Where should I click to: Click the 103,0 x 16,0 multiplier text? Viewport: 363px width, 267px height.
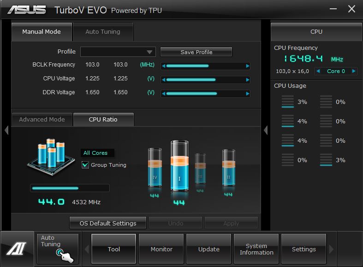[x=292, y=71]
